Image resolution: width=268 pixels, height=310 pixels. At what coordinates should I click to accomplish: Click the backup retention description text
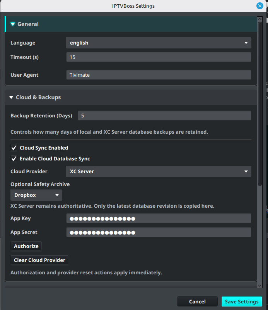pyautogui.click(x=109, y=132)
